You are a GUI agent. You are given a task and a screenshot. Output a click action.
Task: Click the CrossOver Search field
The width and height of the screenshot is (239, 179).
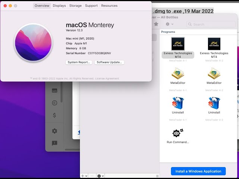click(x=211, y=24)
